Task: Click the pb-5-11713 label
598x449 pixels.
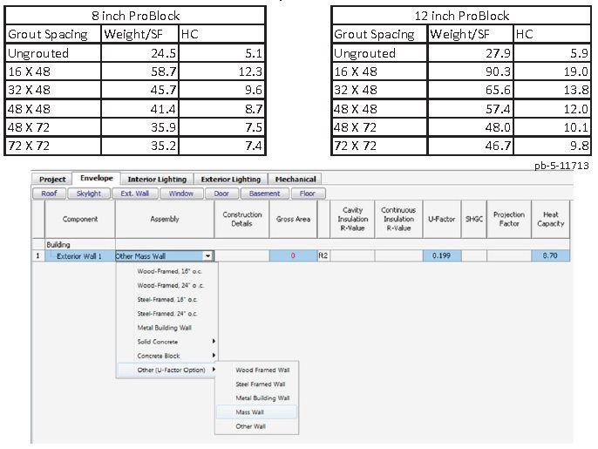Action: [561, 166]
